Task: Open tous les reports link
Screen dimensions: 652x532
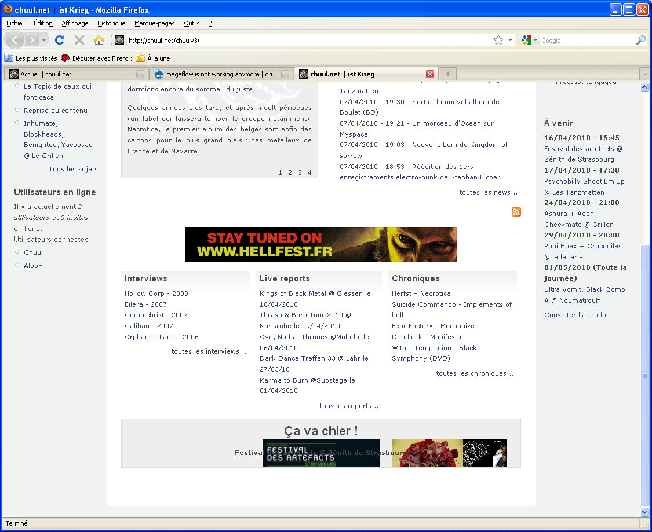Action: (349, 406)
